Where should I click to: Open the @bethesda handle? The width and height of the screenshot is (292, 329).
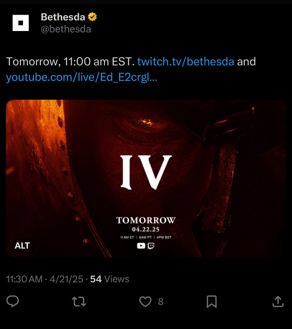click(66, 29)
